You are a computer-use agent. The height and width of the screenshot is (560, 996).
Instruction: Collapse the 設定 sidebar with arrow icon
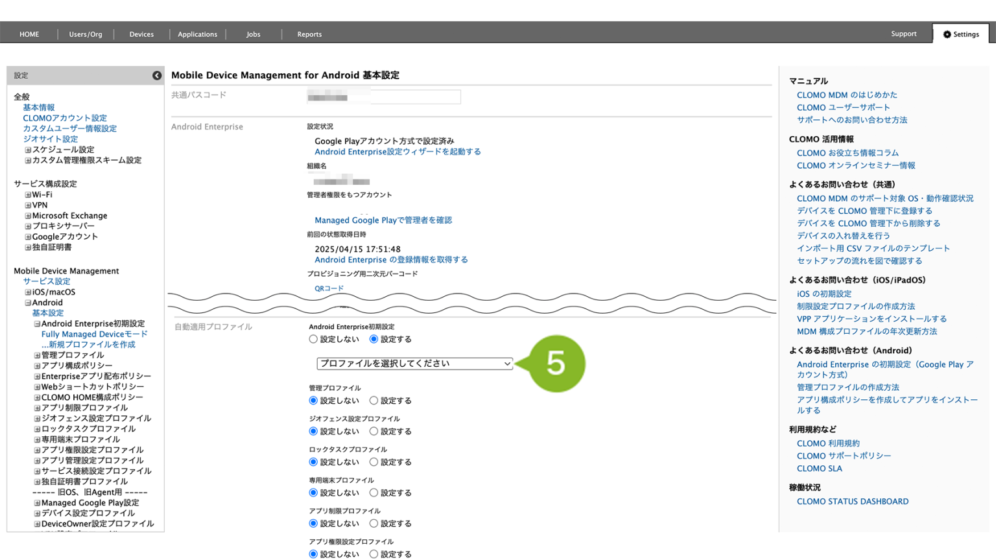[x=157, y=76]
